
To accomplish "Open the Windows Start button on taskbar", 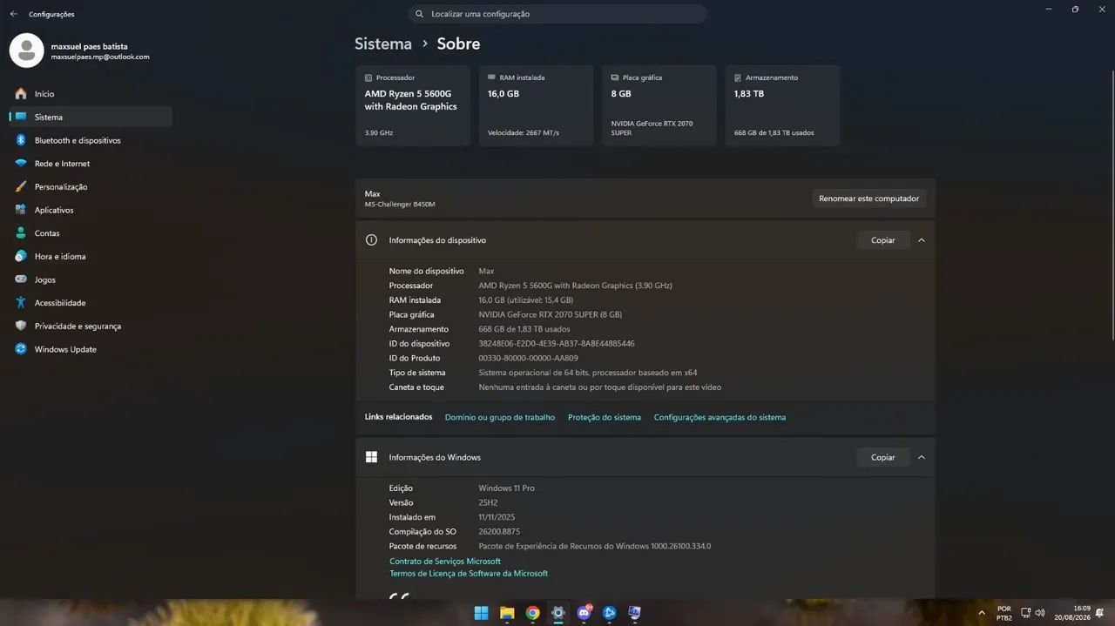I will pos(481,613).
